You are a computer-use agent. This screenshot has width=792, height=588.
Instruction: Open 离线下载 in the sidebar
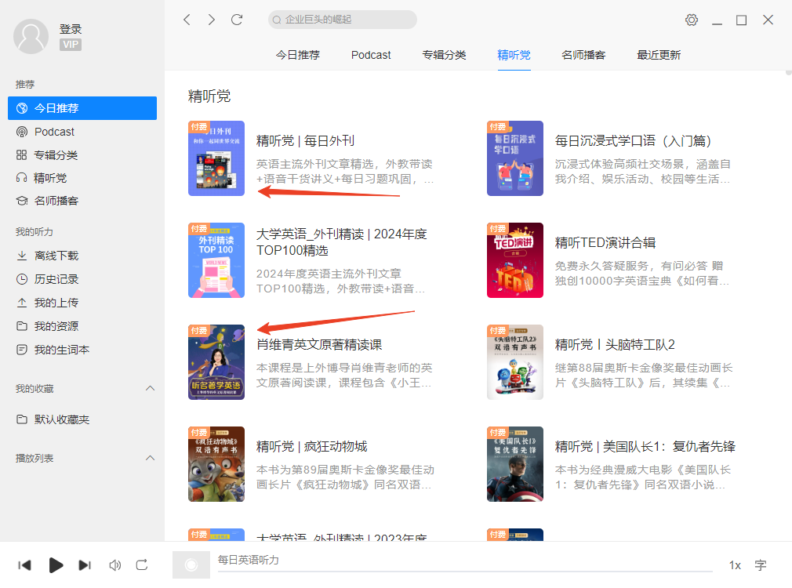click(82, 256)
